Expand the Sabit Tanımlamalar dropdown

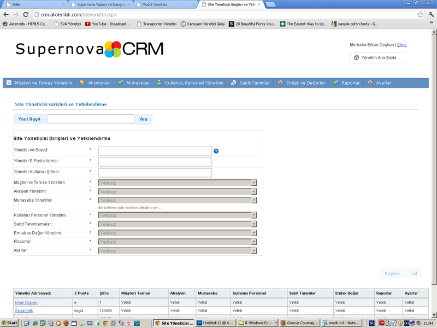[x=253, y=224]
